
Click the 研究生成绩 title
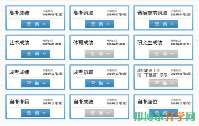[x=150, y=43]
